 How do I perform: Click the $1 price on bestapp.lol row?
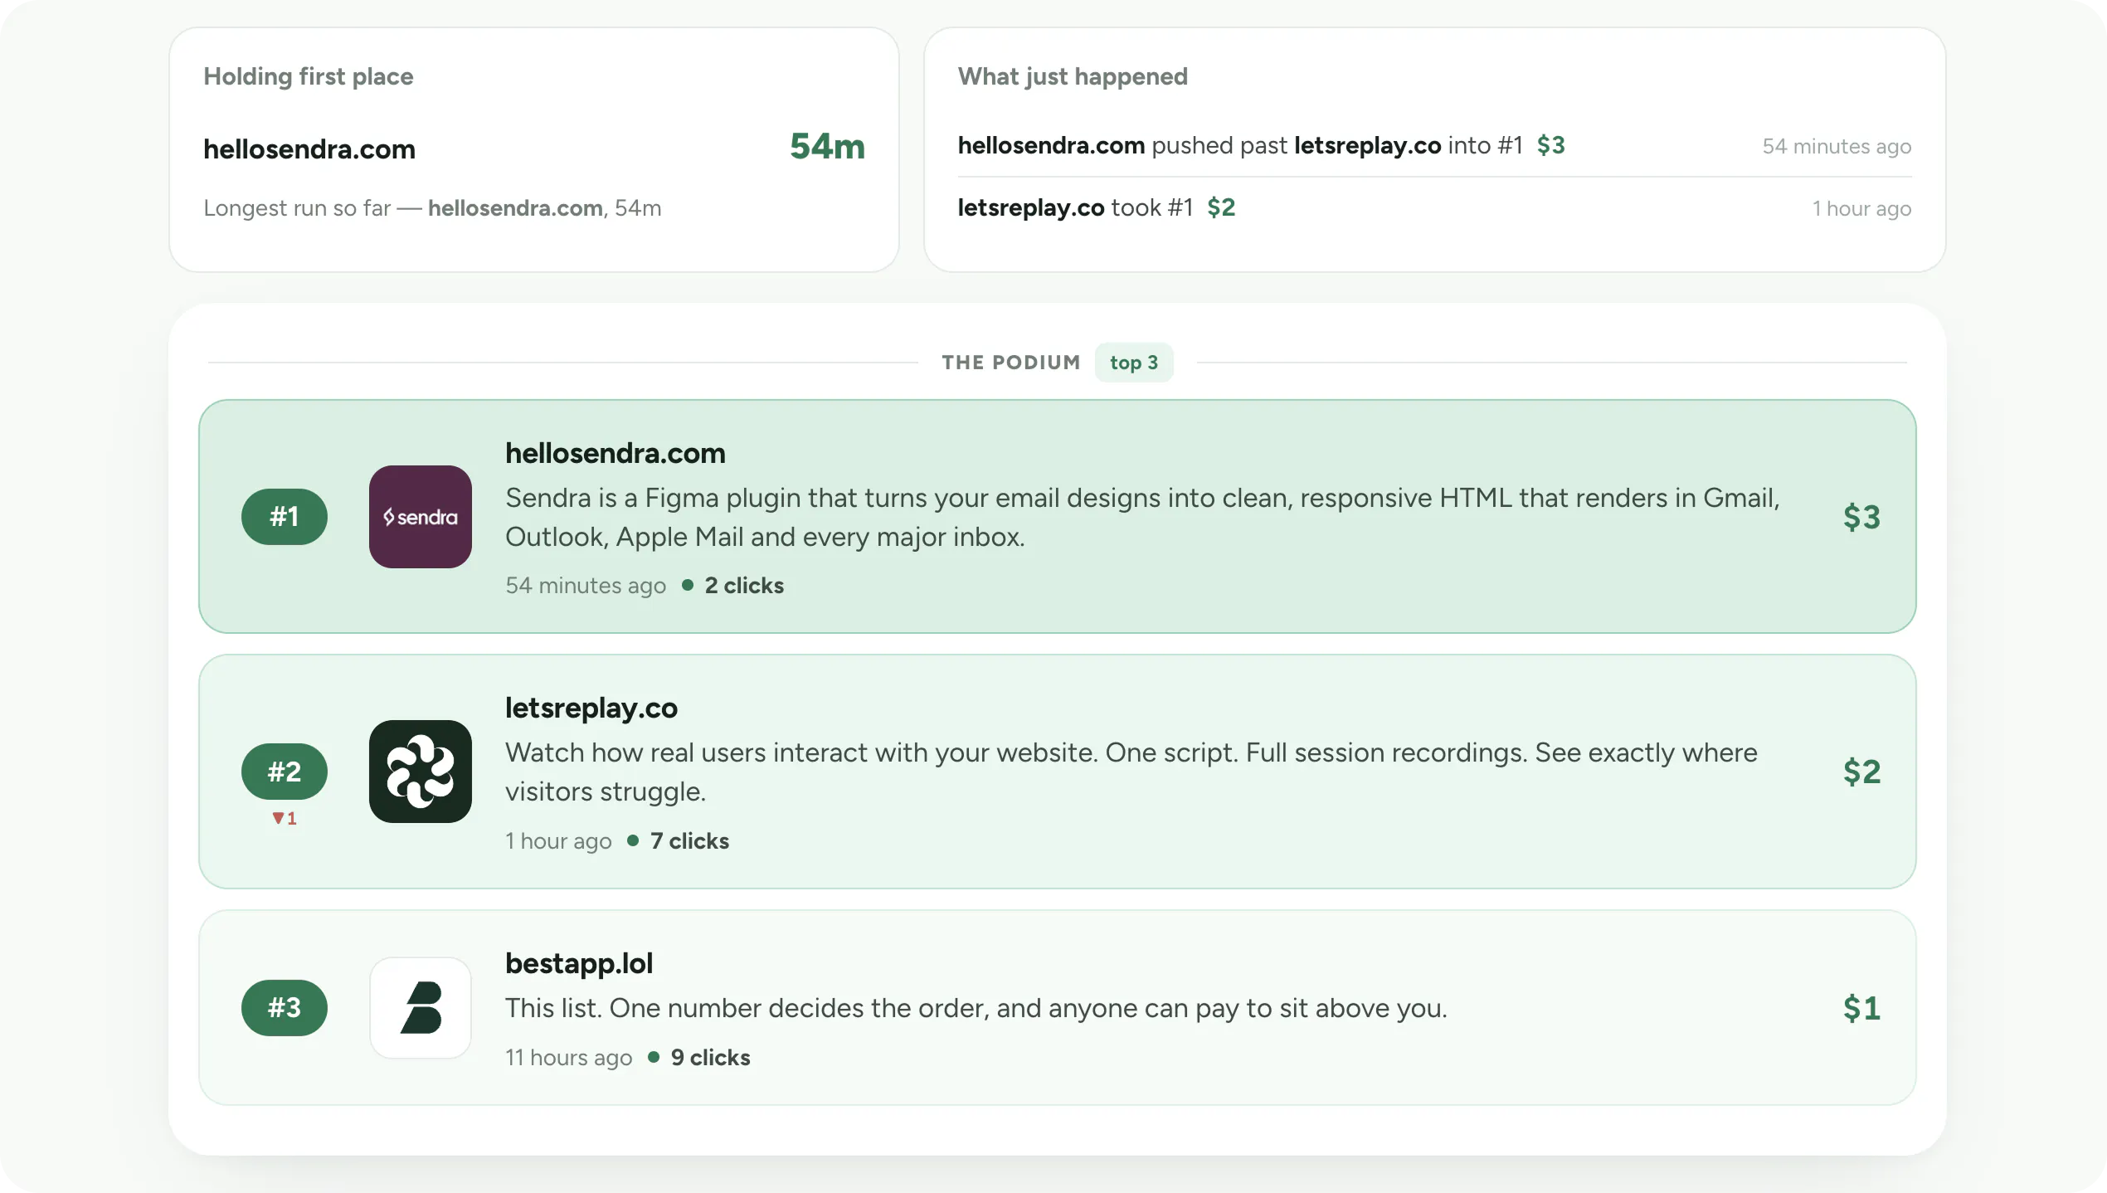(x=1861, y=1008)
